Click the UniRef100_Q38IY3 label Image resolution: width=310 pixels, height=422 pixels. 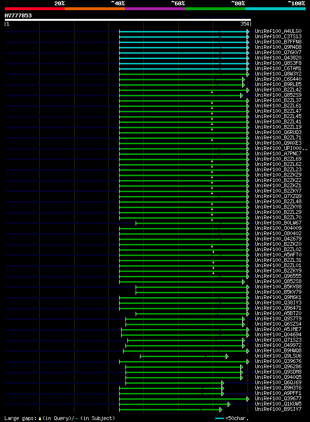tap(278, 303)
